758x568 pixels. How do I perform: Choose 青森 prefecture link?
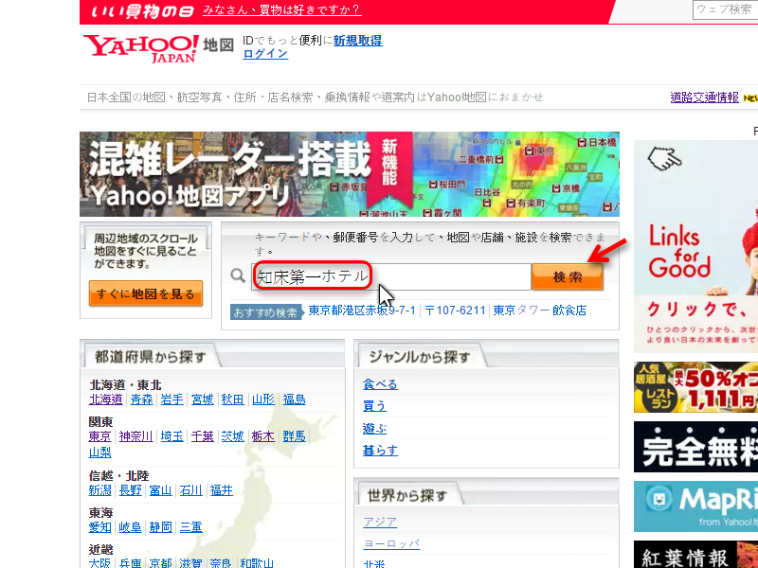[141, 399]
